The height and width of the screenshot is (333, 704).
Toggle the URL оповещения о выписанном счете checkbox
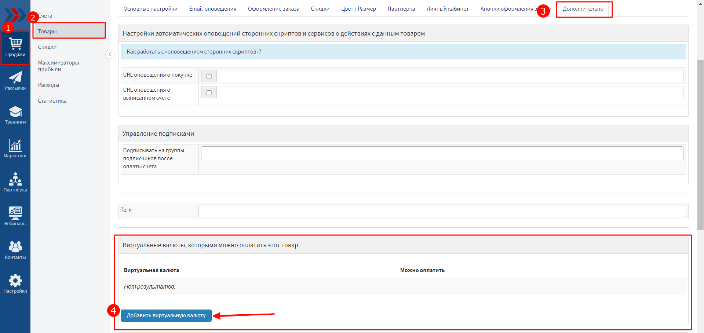(x=209, y=92)
